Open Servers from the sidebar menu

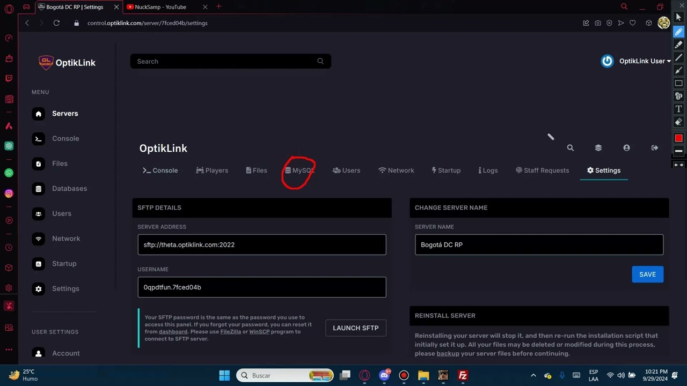[55, 114]
